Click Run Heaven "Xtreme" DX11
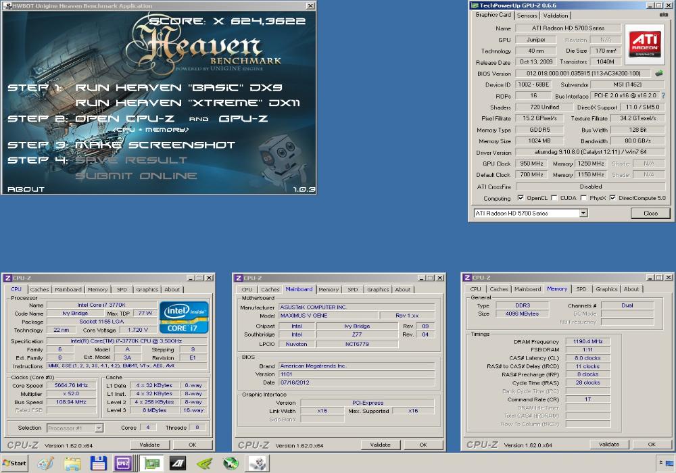Viewport: 676px width, 473px height. (x=187, y=103)
